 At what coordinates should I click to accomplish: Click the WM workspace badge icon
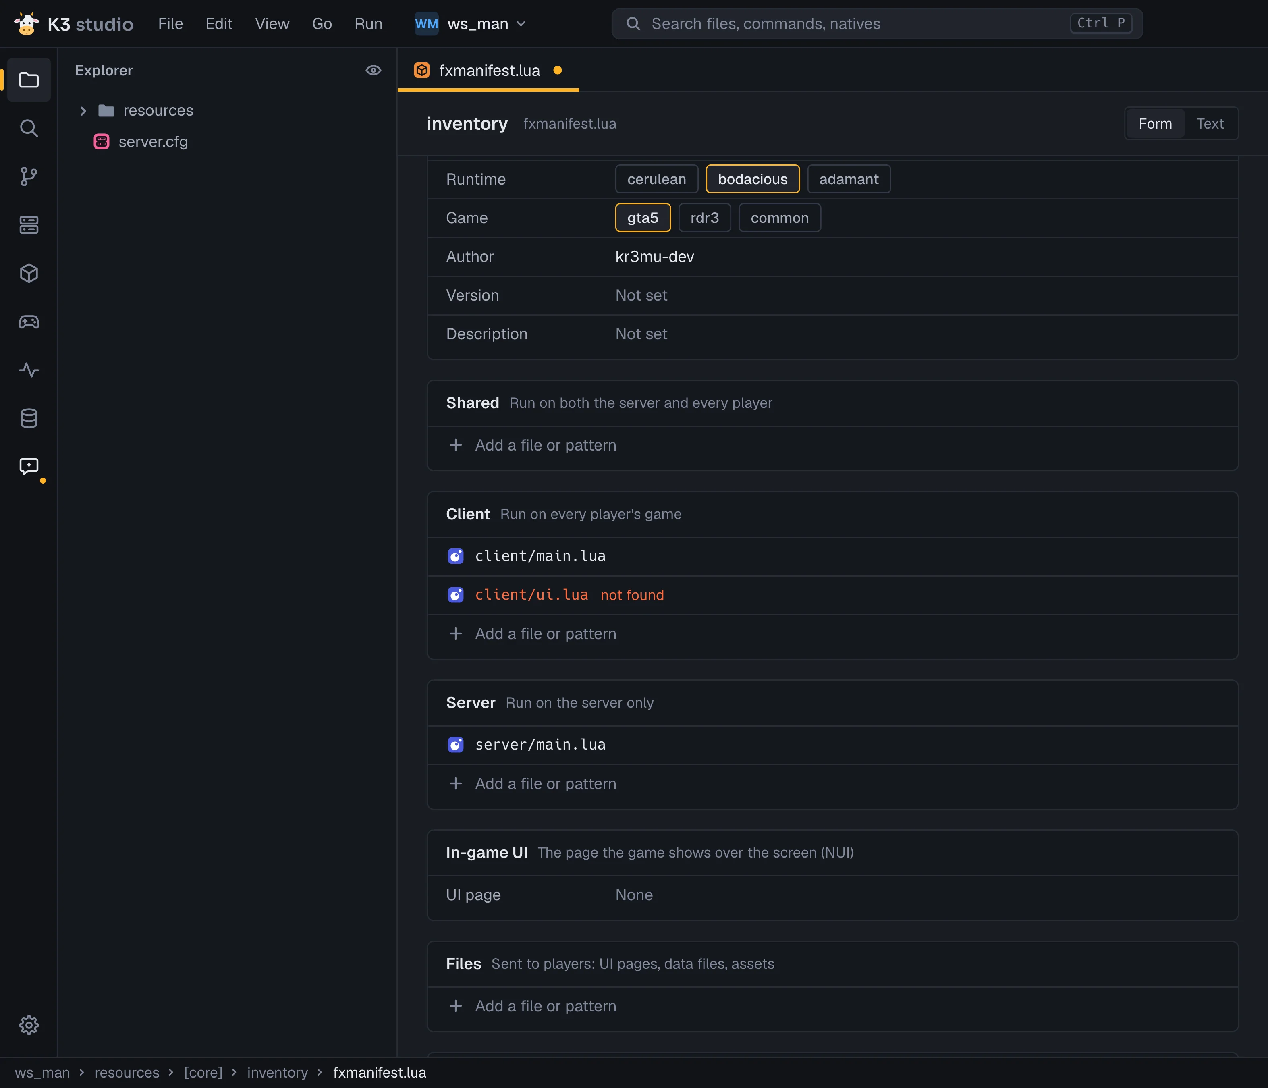pyautogui.click(x=427, y=24)
